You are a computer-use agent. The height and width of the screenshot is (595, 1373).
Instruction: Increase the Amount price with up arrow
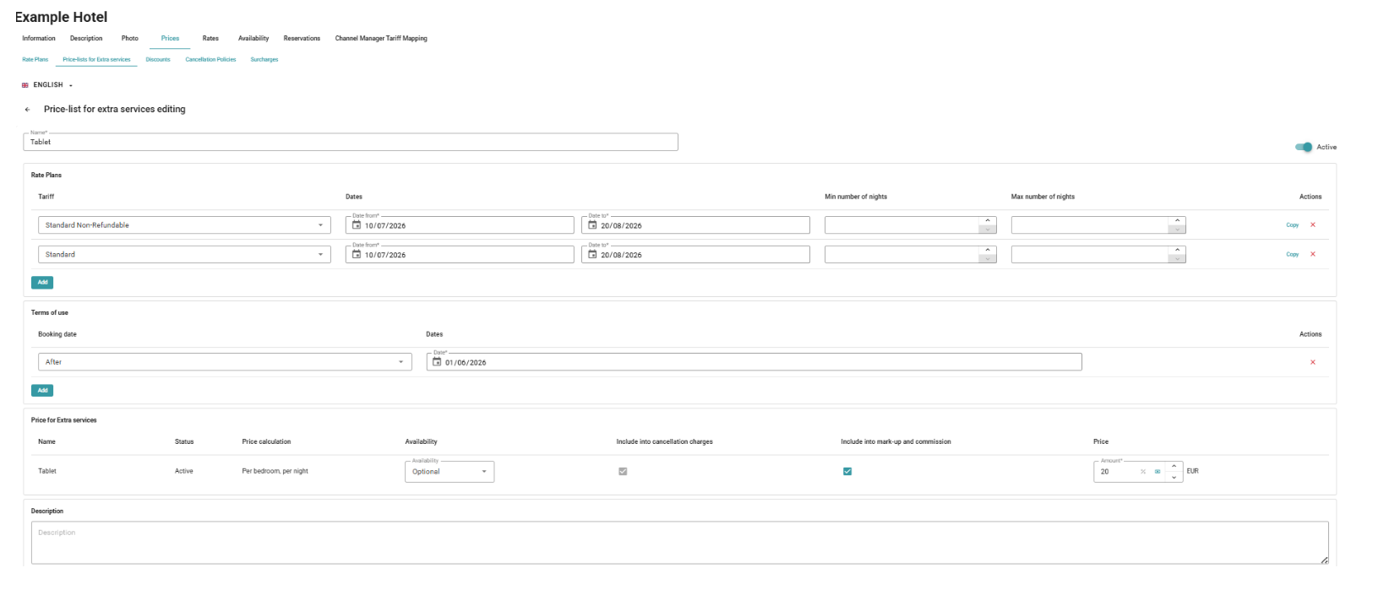coord(1174,466)
